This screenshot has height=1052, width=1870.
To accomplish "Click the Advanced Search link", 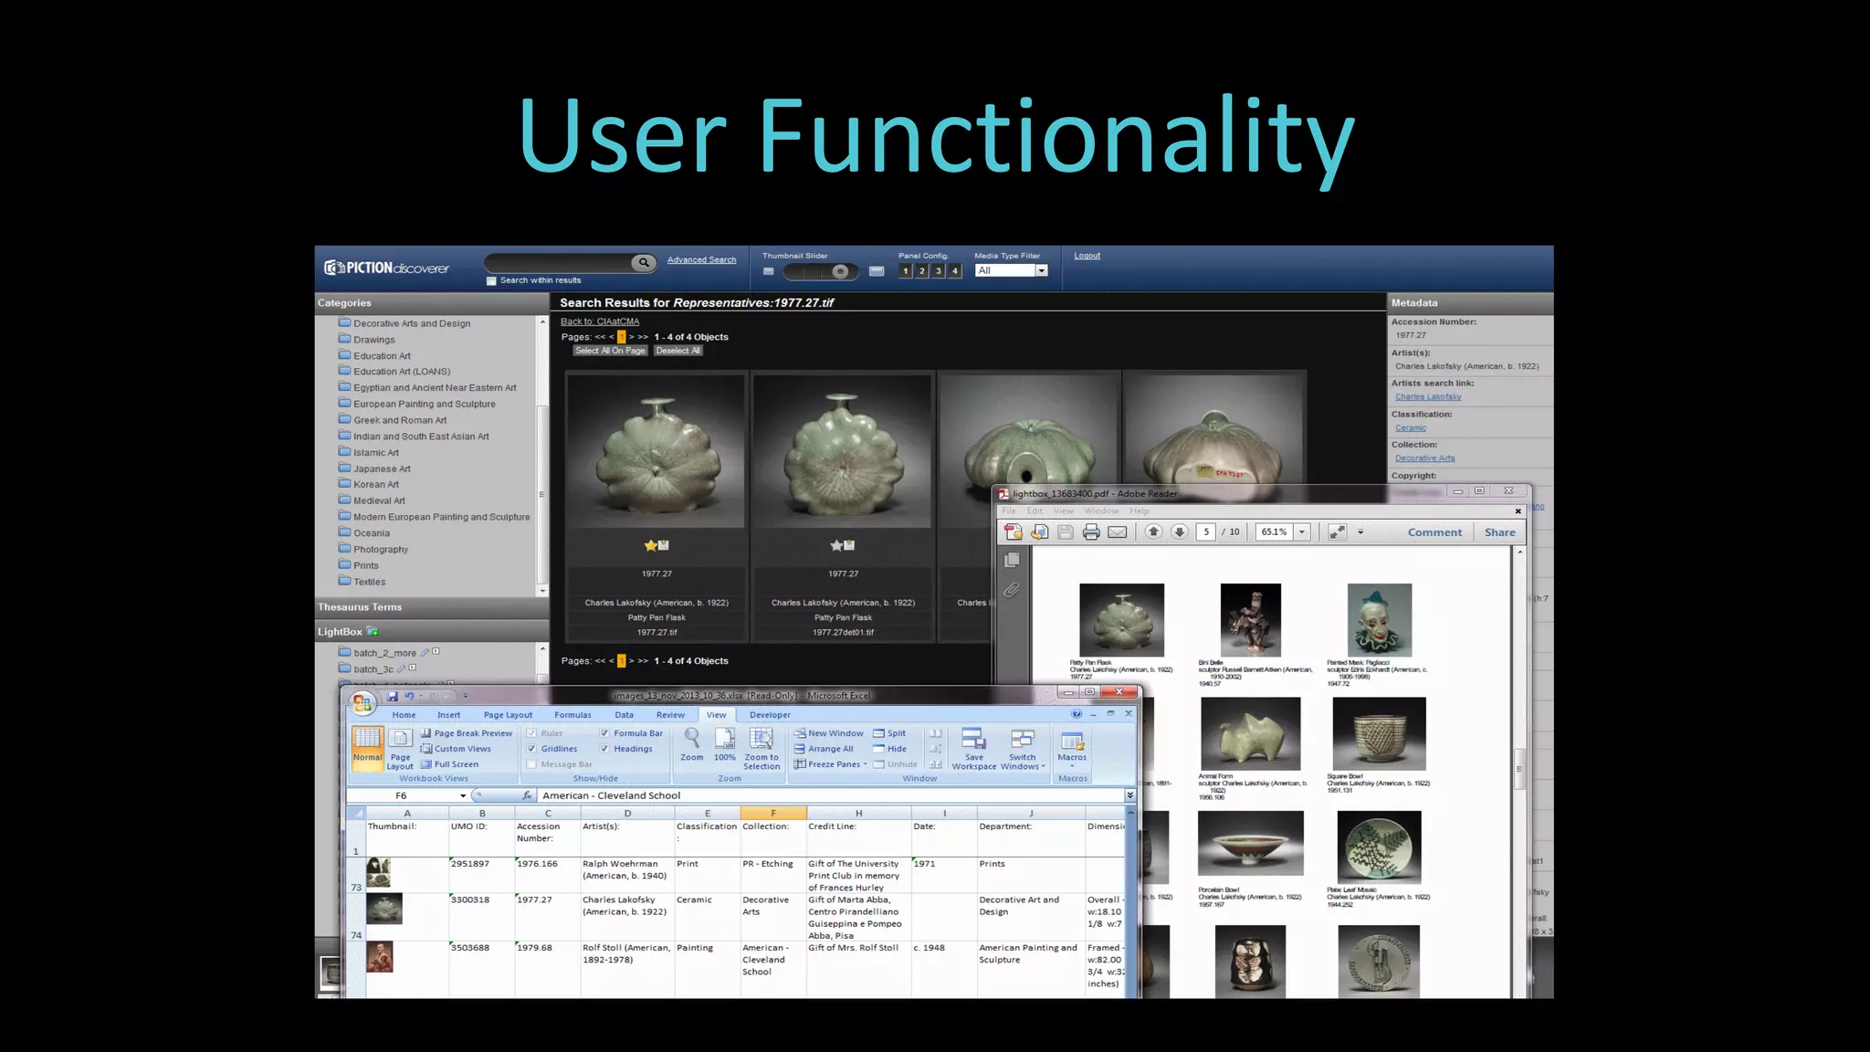I will (x=701, y=260).
